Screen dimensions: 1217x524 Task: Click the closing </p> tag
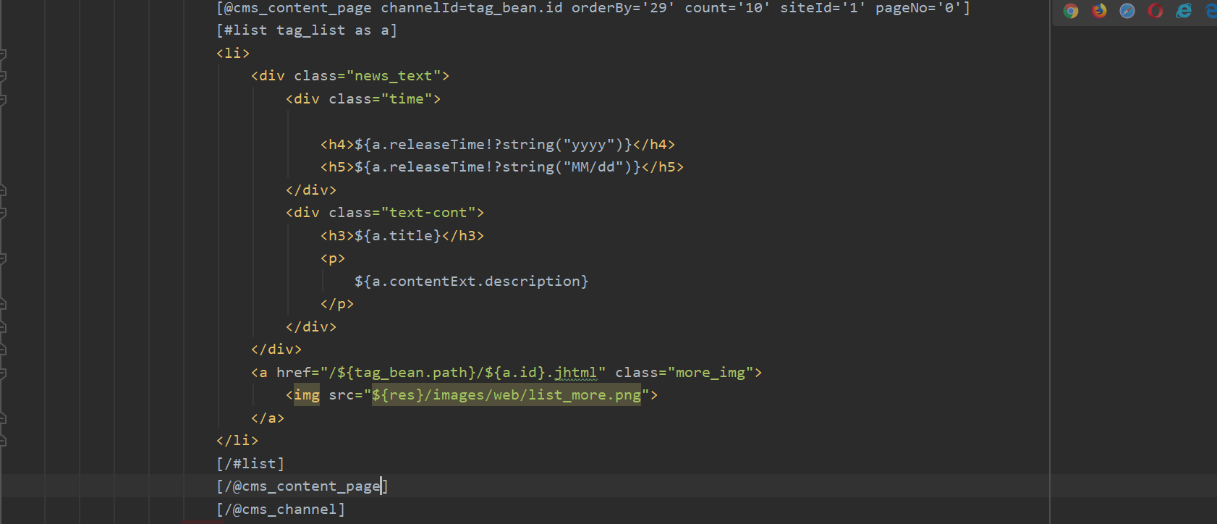tap(337, 304)
